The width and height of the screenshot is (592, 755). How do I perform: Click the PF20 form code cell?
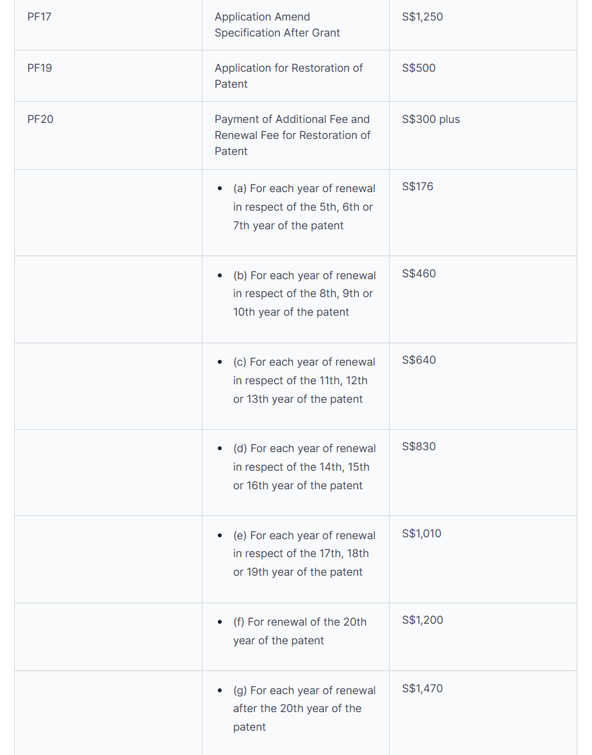point(40,119)
